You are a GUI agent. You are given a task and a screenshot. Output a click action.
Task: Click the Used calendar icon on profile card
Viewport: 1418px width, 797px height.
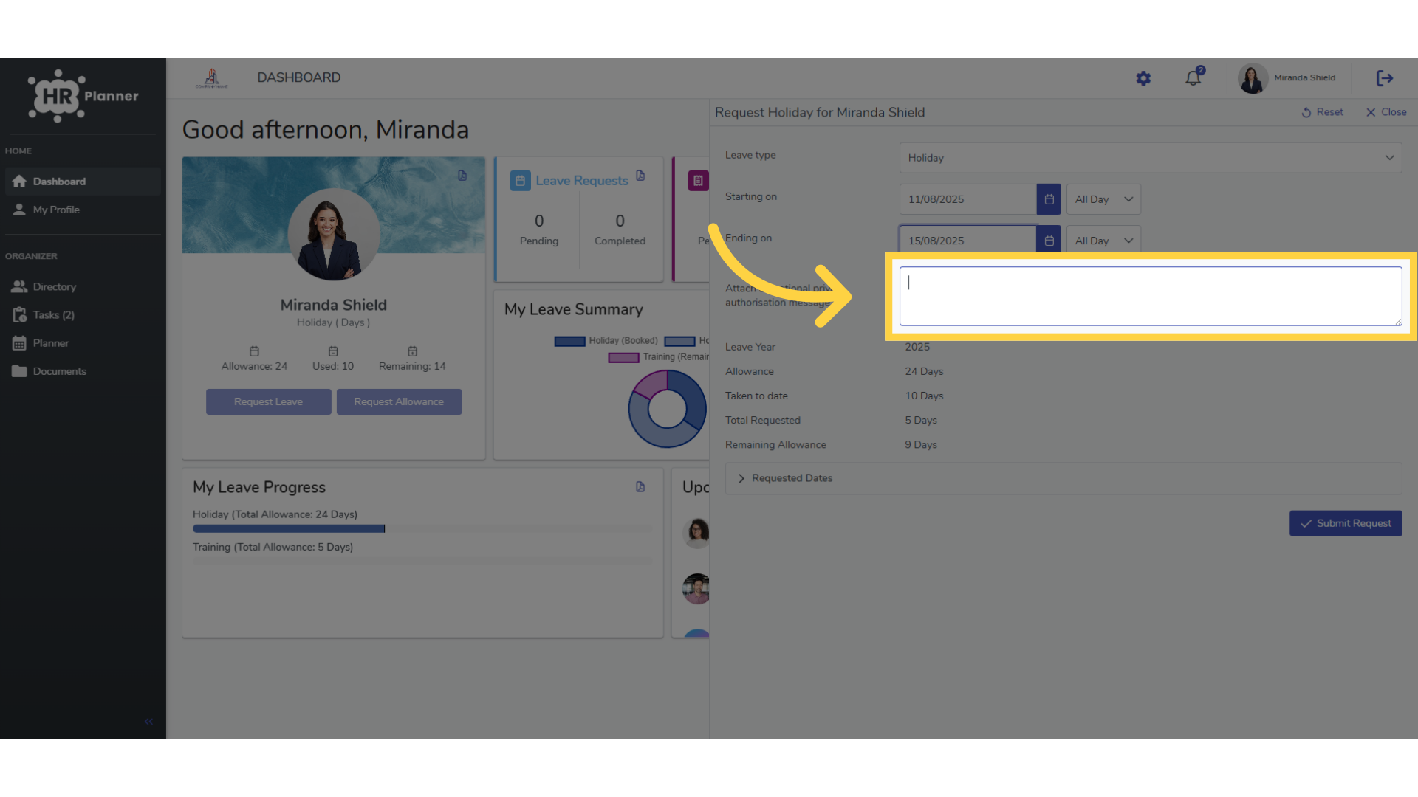[x=333, y=351]
